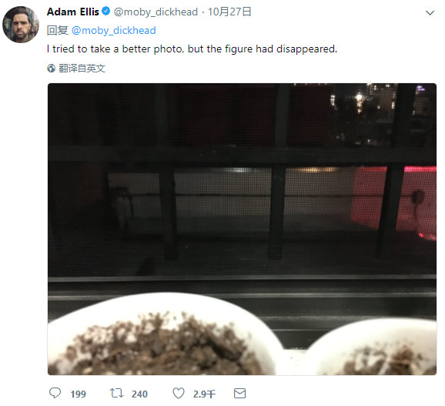Open the attached window photo
The image size is (445, 406).
click(x=242, y=229)
